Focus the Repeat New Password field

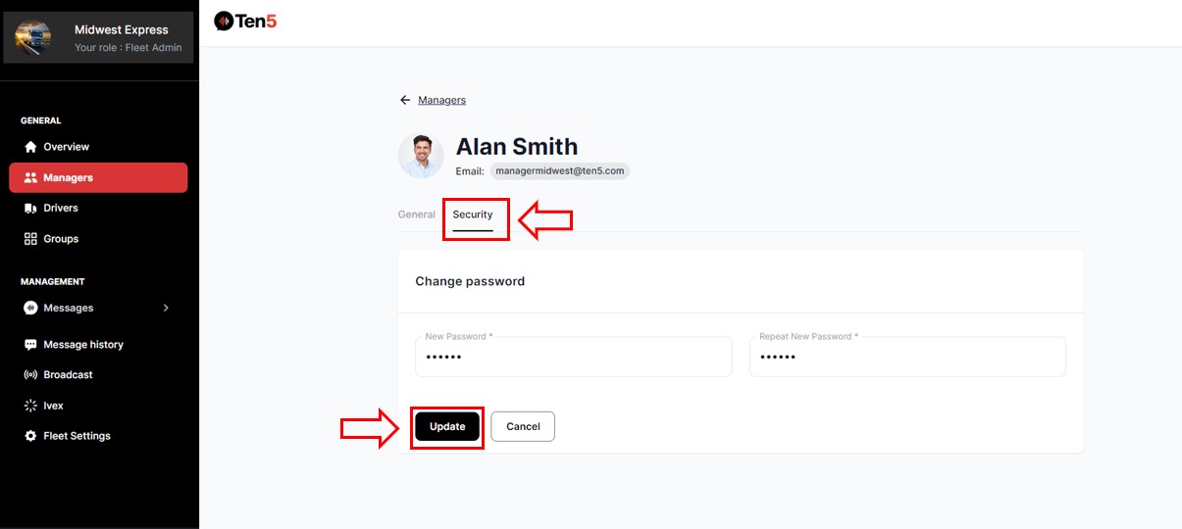point(907,358)
